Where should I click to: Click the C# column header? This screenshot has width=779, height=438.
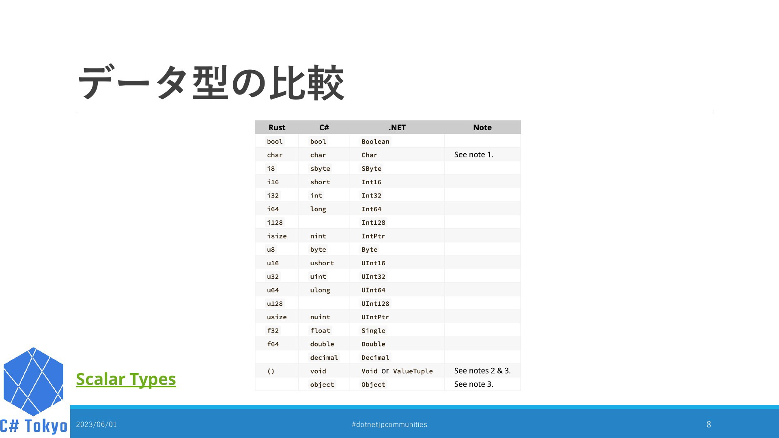pos(324,127)
